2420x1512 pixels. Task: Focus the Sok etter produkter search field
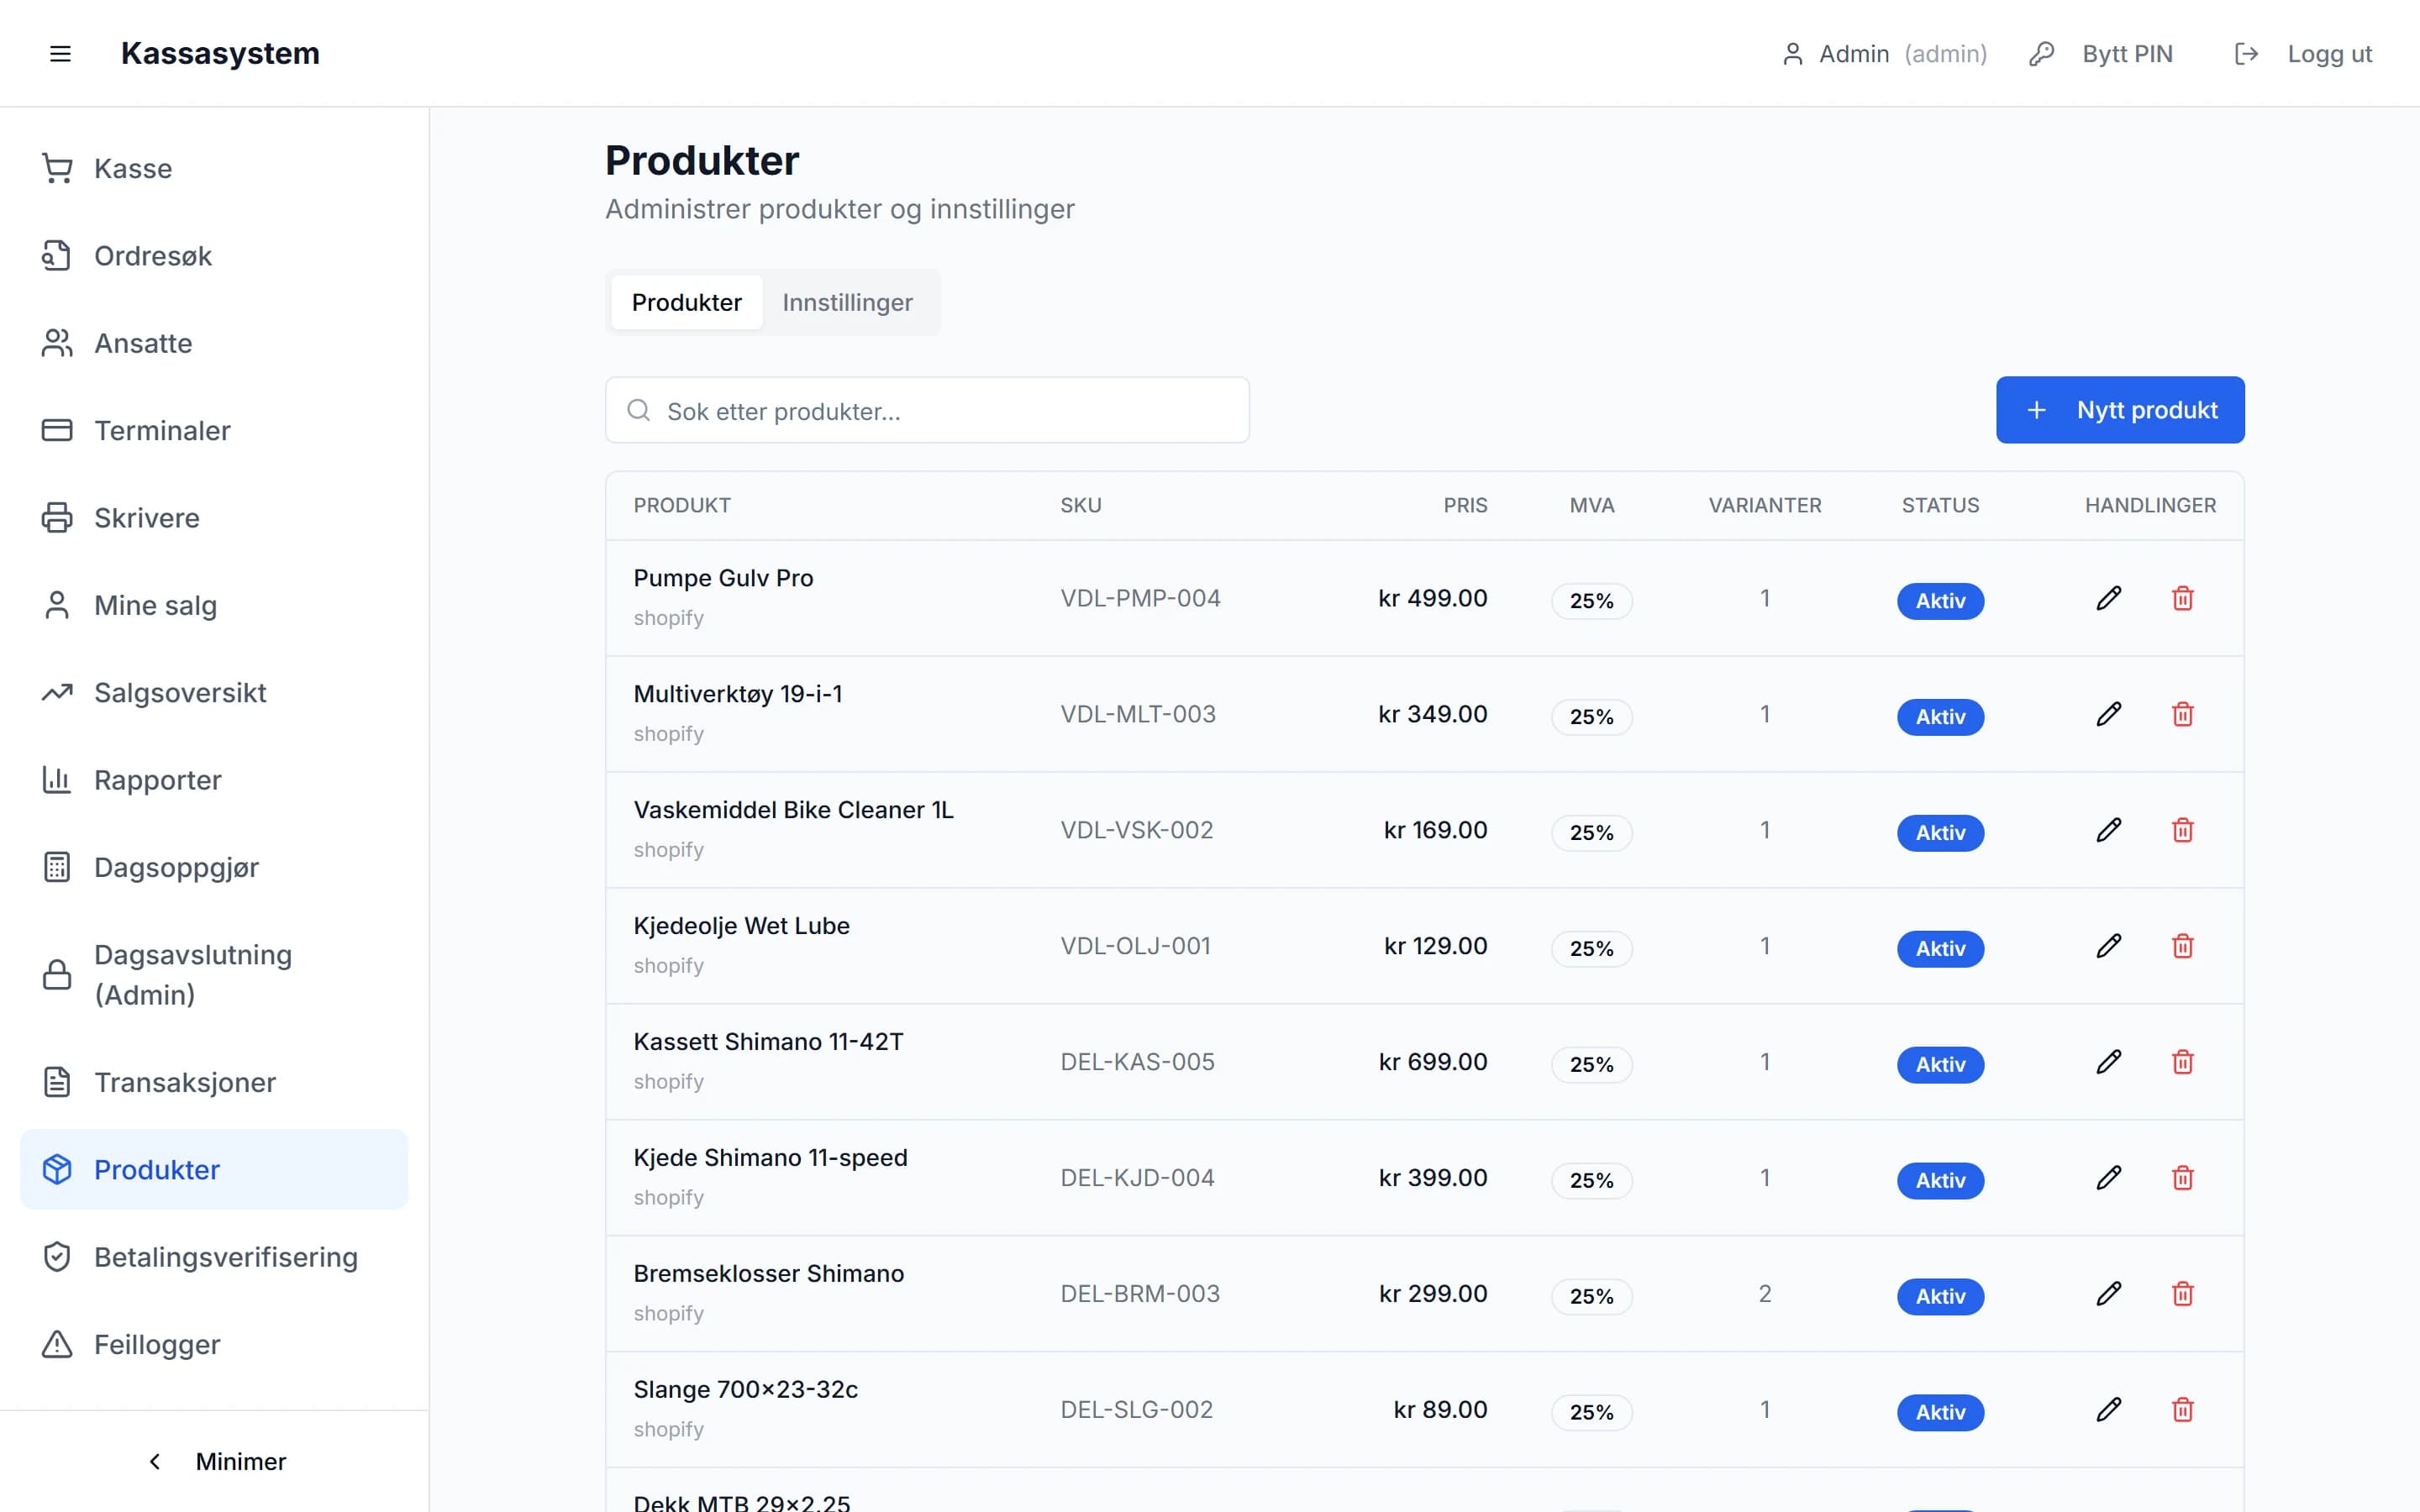coord(927,410)
